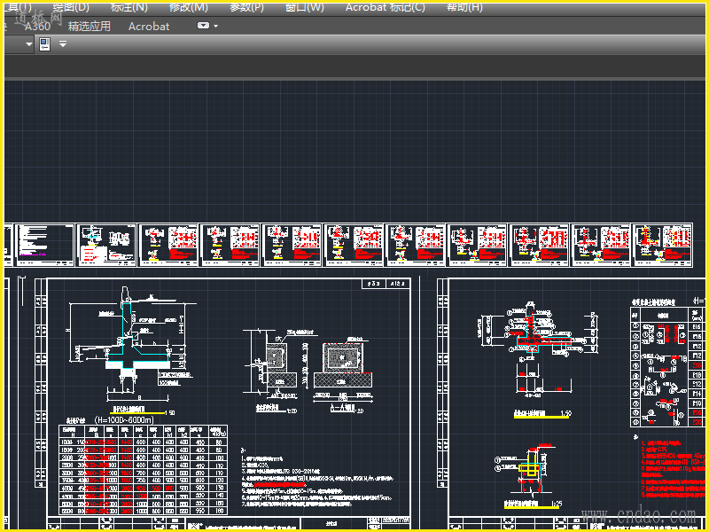Image resolution: width=709 pixels, height=532 pixels.
Task: Select the Acrobat ribbon tab
Action: pyautogui.click(x=149, y=27)
